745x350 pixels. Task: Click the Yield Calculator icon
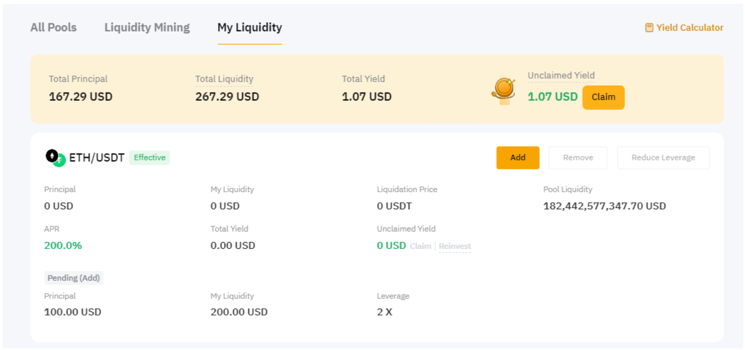point(649,28)
